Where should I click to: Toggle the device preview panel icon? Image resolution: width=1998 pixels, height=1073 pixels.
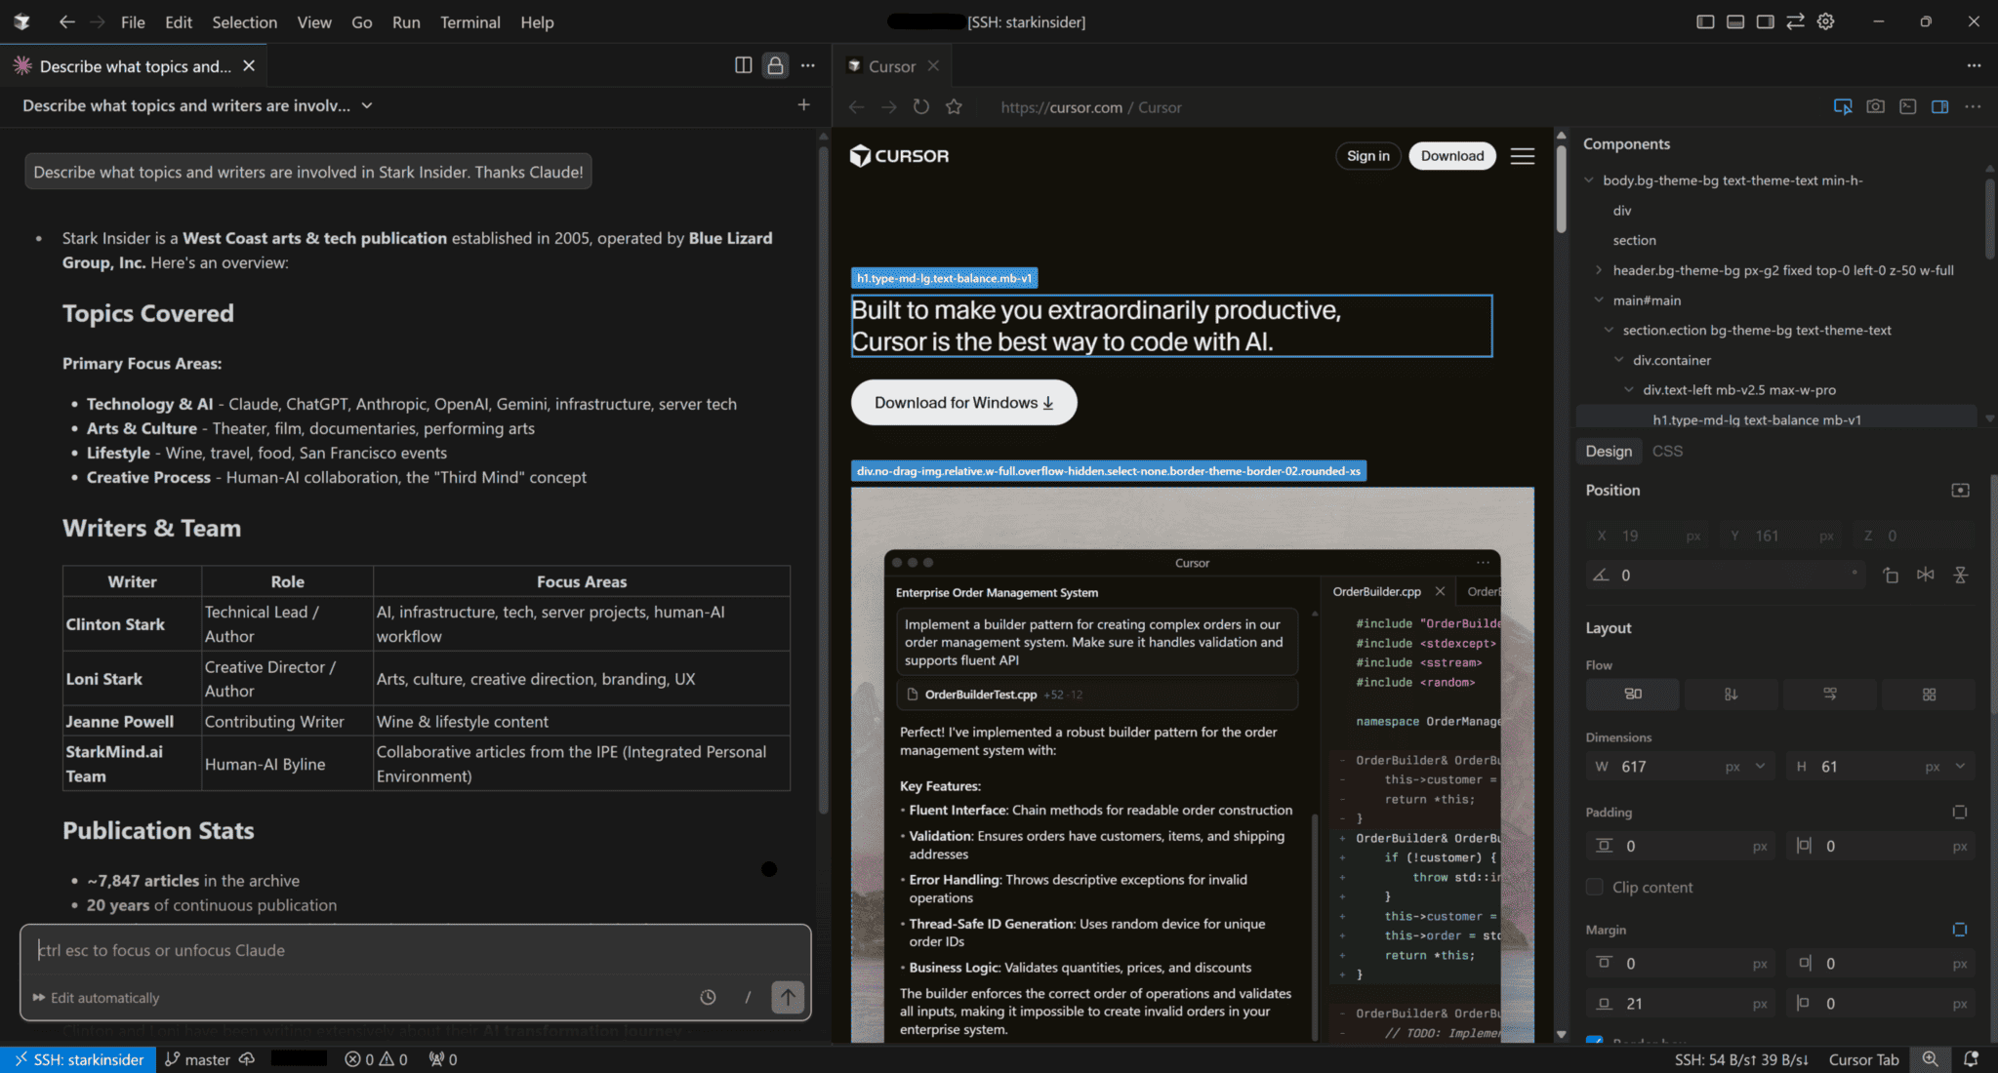tap(1938, 106)
